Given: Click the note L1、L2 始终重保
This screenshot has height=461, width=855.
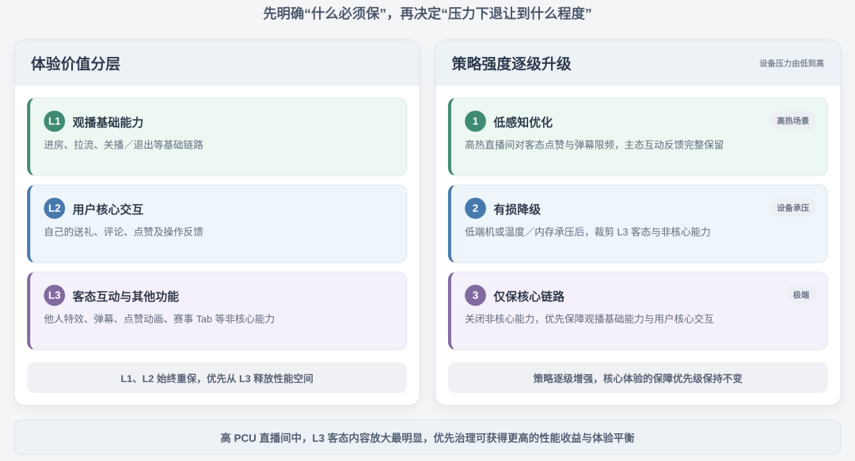Looking at the screenshot, I should pyautogui.click(x=217, y=378).
